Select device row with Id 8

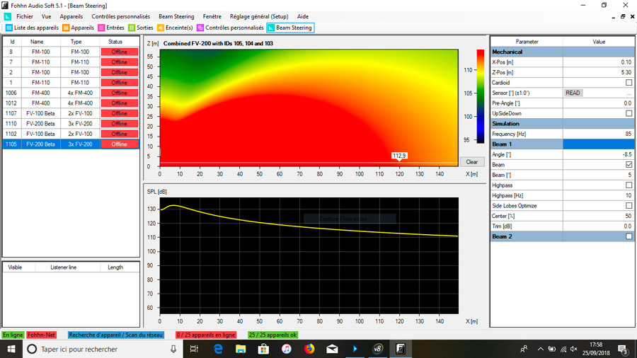71,52
